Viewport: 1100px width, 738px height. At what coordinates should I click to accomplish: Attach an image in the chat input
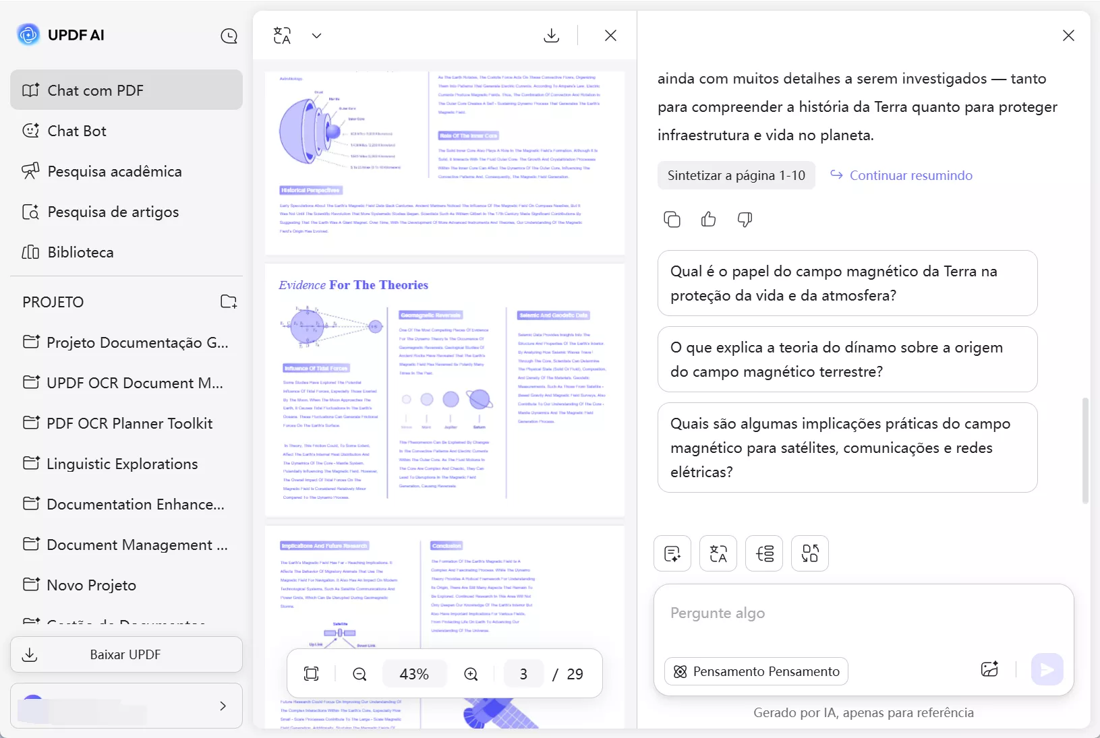pyautogui.click(x=989, y=669)
